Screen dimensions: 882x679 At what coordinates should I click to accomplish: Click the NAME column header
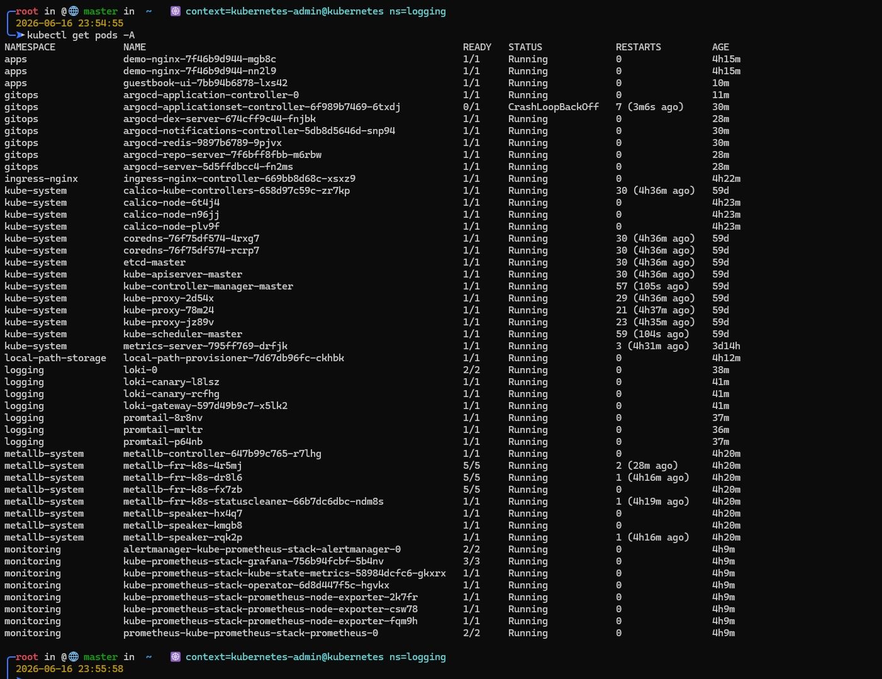135,47
